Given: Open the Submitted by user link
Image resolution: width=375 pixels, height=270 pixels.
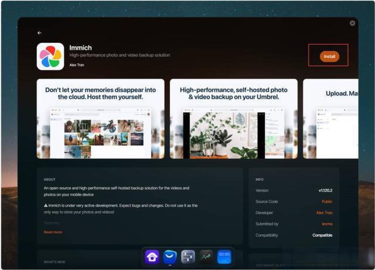Looking at the screenshot, I should [327, 224].
